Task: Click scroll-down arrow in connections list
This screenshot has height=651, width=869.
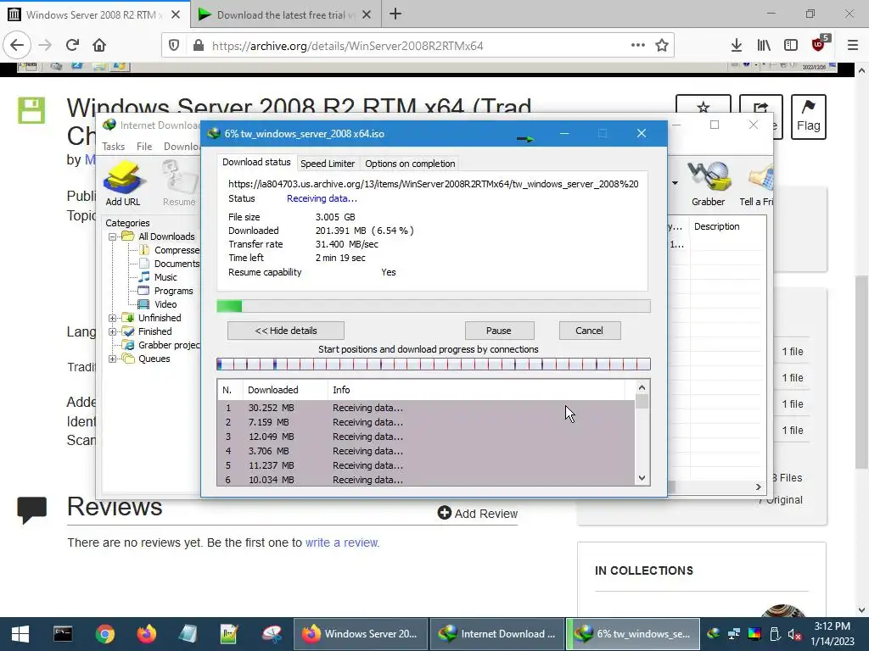Action: click(642, 478)
